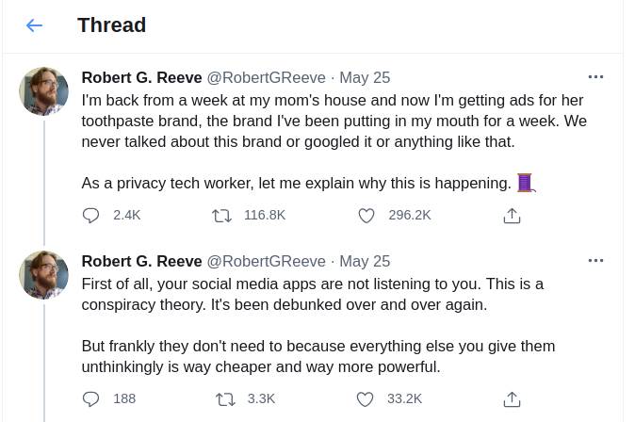Open the May 25 timestamp of second tweet

365,261
